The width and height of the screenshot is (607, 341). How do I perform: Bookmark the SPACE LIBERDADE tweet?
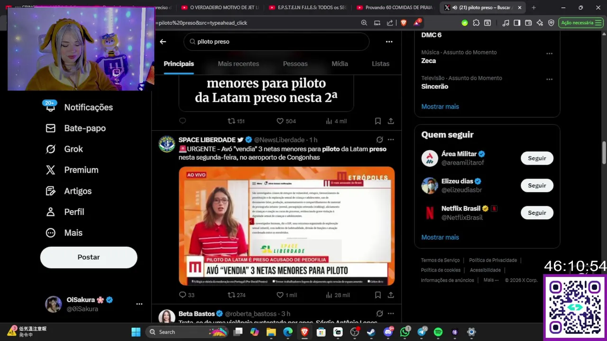378,295
